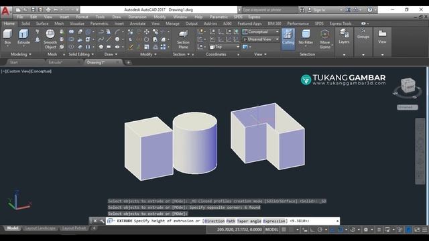Select the Box solid tool
429x241 pixels.
click(7, 37)
